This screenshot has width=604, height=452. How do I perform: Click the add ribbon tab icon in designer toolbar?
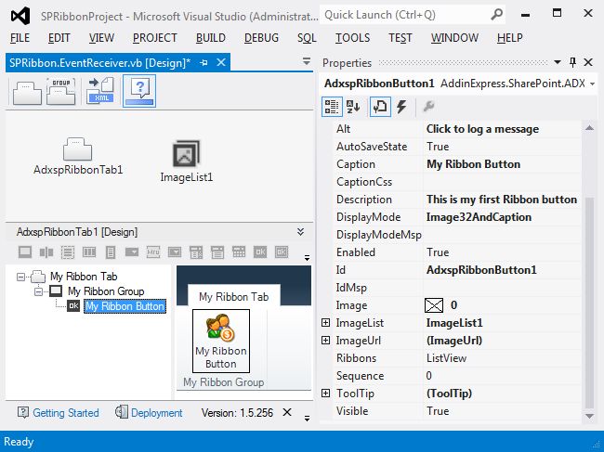(x=27, y=92)
